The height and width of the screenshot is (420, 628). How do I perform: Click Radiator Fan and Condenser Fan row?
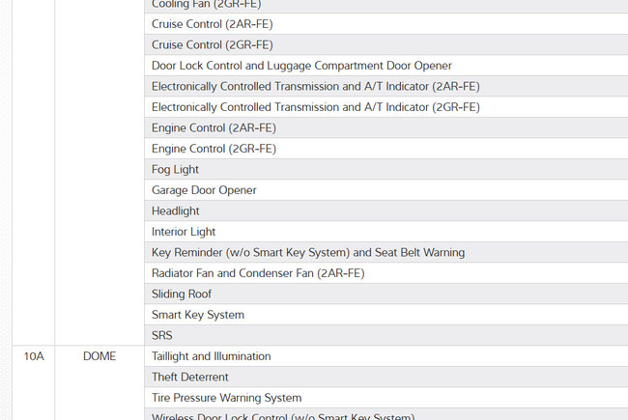258,273
